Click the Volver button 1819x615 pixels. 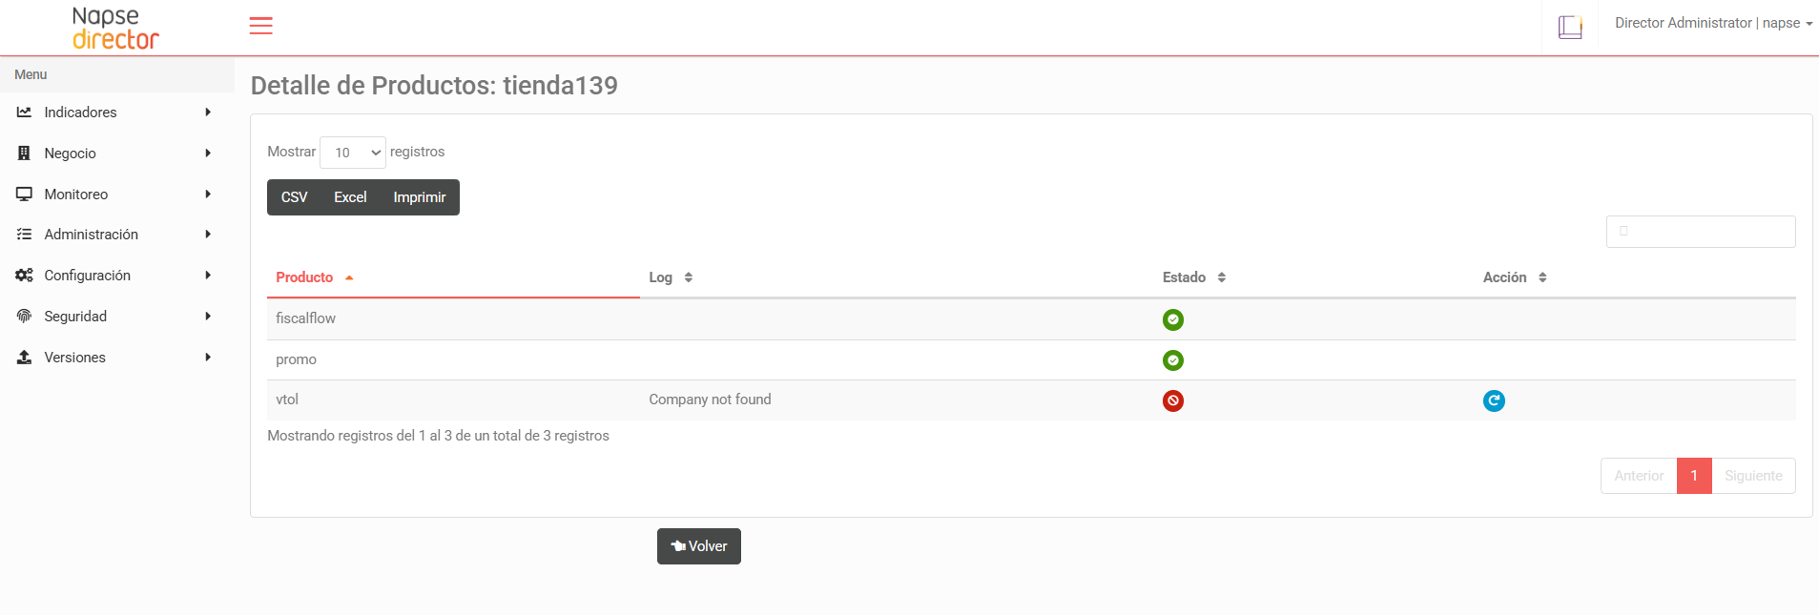tap(699, 546)
